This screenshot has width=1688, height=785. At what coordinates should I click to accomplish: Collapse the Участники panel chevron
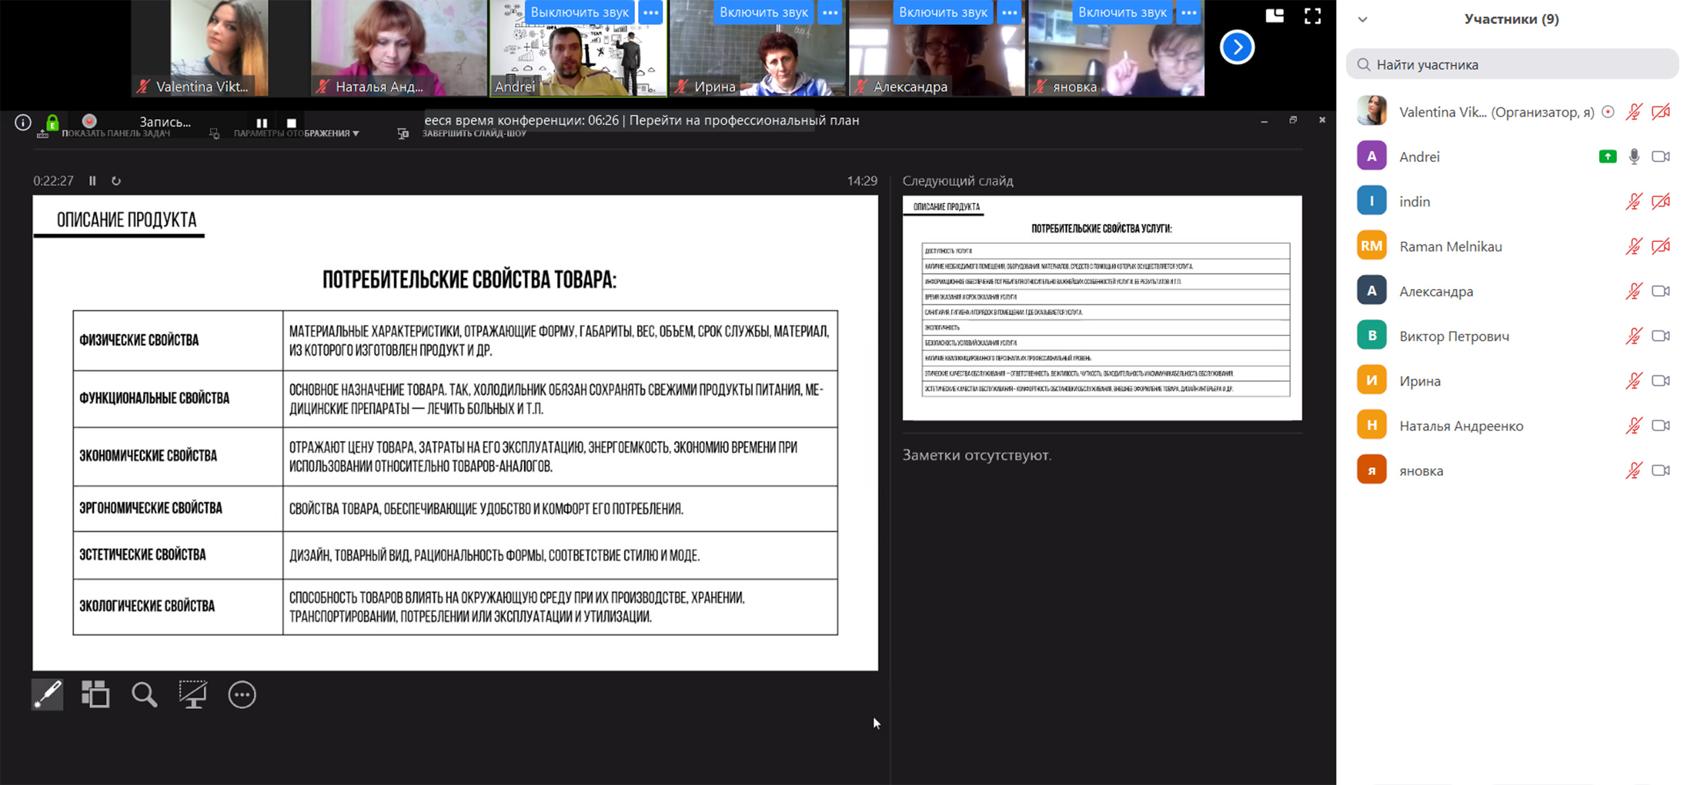click(1363, 19)
